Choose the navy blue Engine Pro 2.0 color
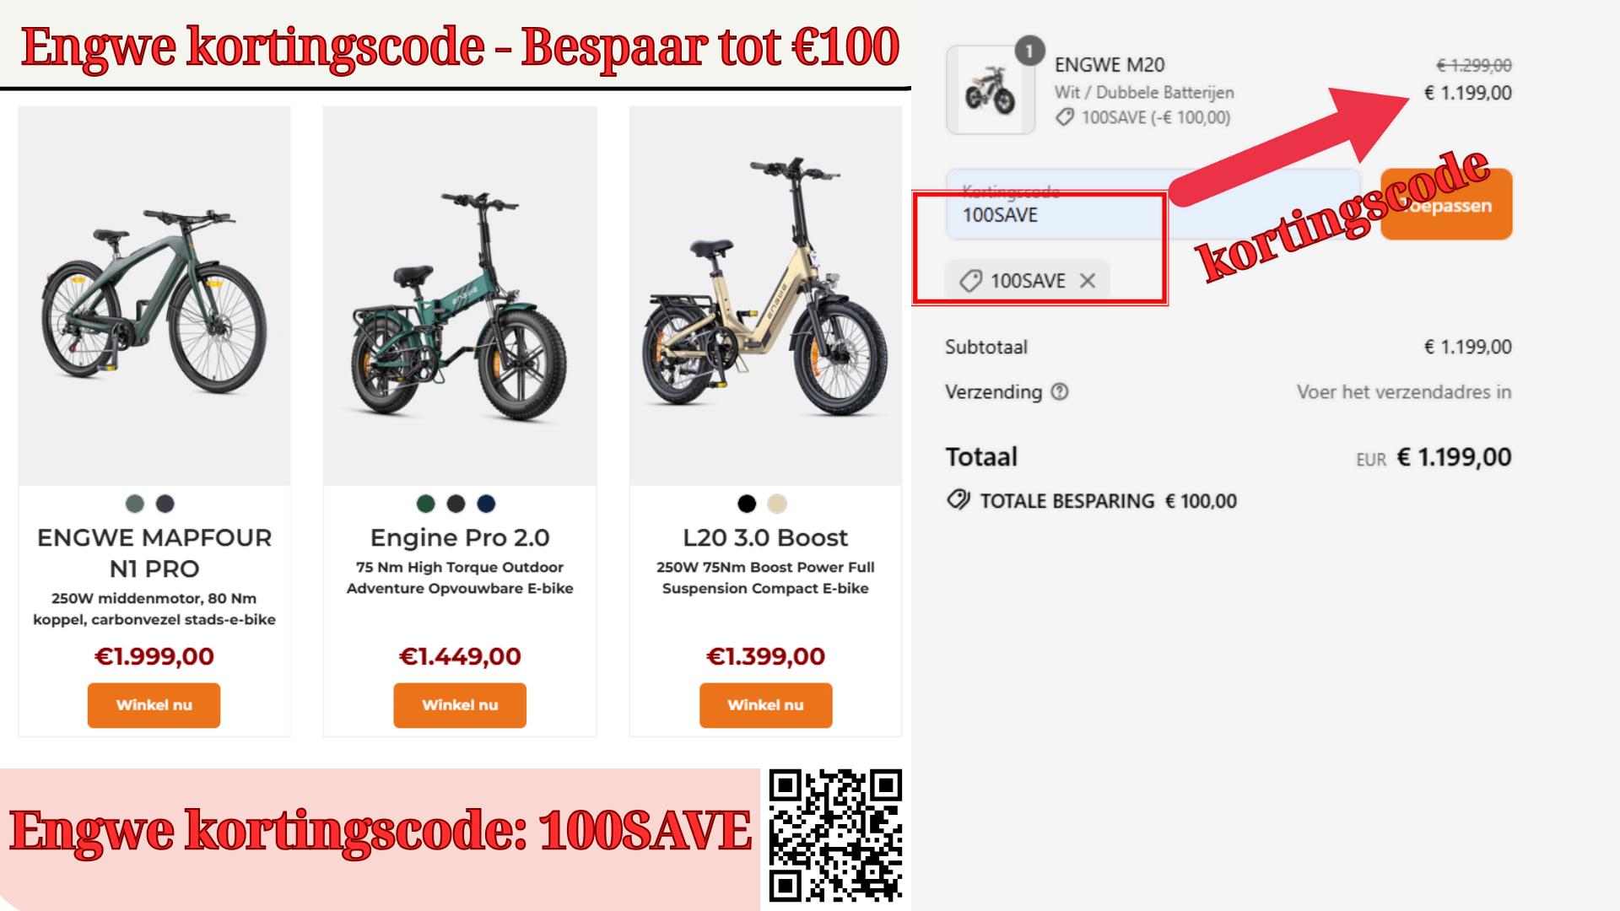Image resolution: width=1620 pixels, height=911 pixels. (486, 504)
